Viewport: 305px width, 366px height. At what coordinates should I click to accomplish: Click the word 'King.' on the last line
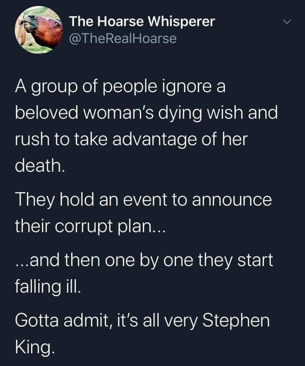[35, 347]
